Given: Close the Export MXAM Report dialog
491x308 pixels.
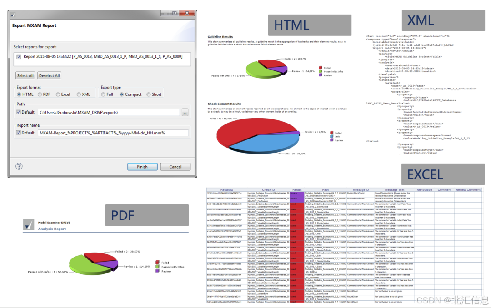Looking at the screenshot, I should [187, 13].
